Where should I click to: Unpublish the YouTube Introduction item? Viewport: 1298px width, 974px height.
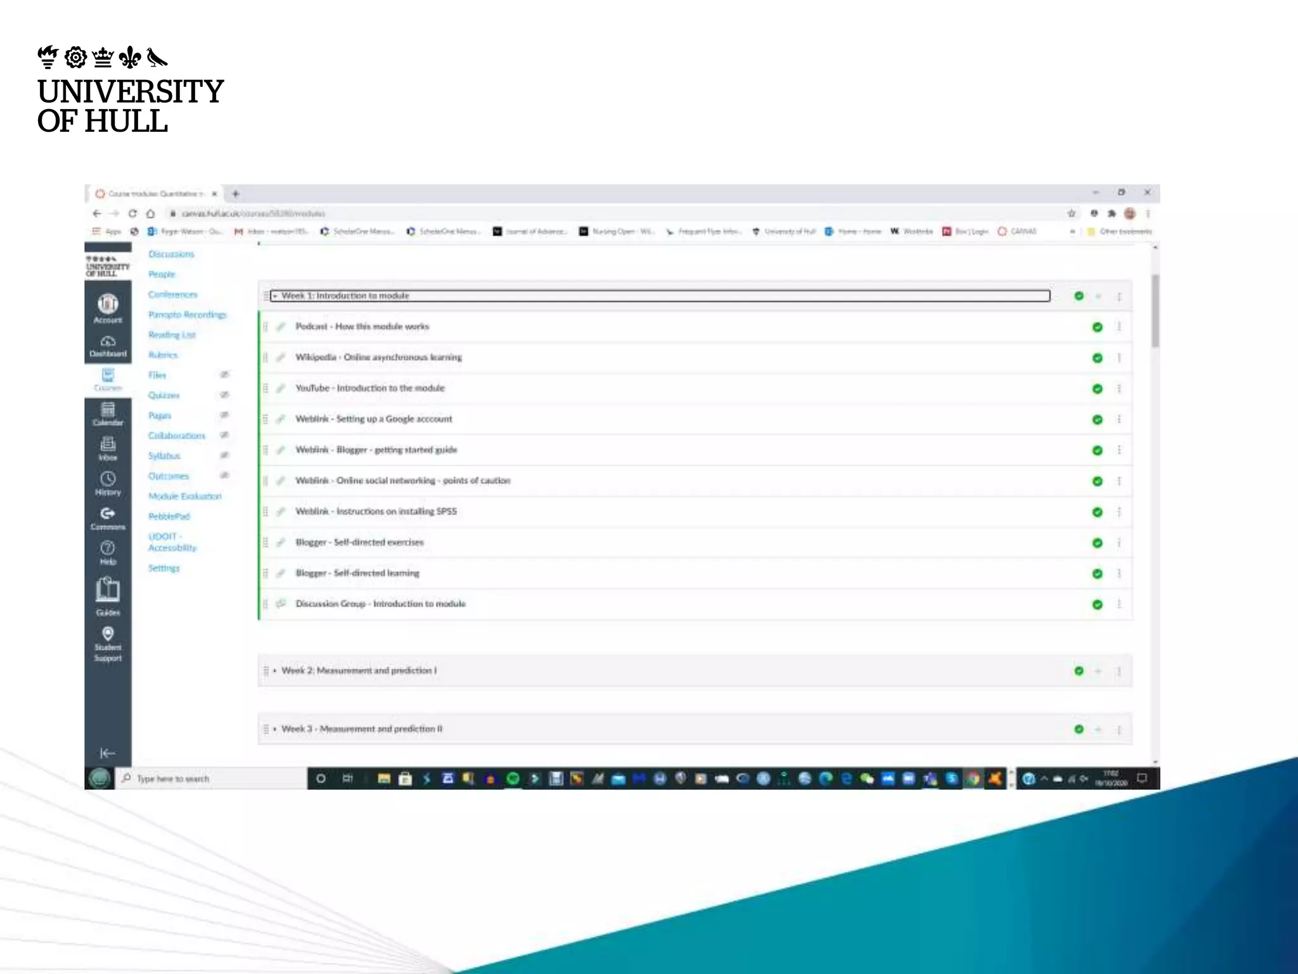click(x=1097, y=389)
